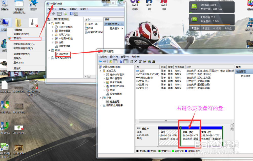The image size is (253, 161).
Task: Click the green safe icon beside TOSHIBA EXT (H:)
Action: pyautogui.click(x=194, y=7)
